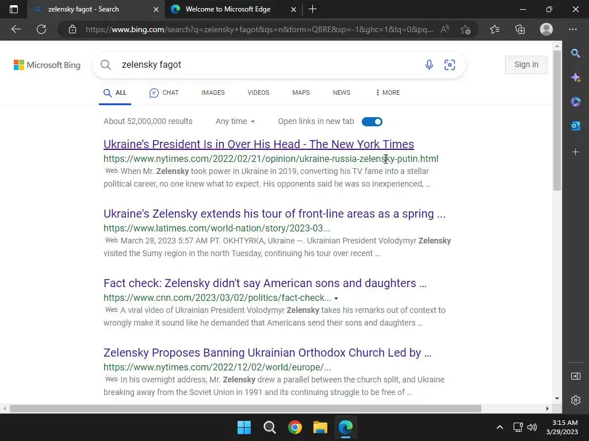Click the browser Back arrow
The height and width of the screenshot is (441, 589).
[16, 29]
